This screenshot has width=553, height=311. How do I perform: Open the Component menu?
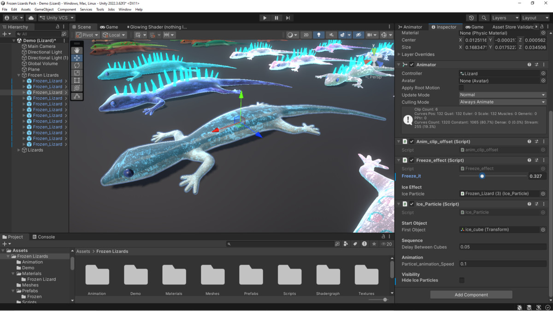click(x=67, y=9)
